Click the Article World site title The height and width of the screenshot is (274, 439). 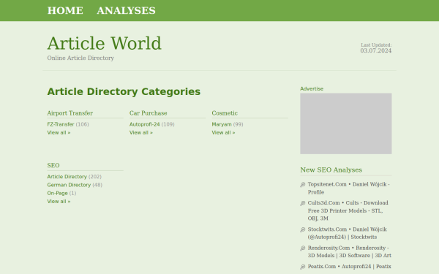pyautogui.click(x=104, y=43)
